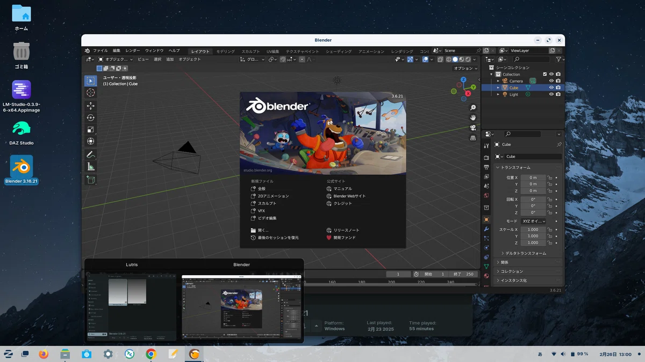This screenshot has width=645, height=362.
Task: Hide the Light in viewport via eye icon
Action: (x=551, y=94)
